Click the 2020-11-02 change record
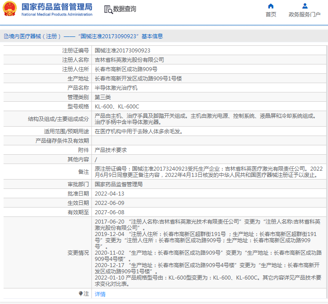 [x=208, y=256]
